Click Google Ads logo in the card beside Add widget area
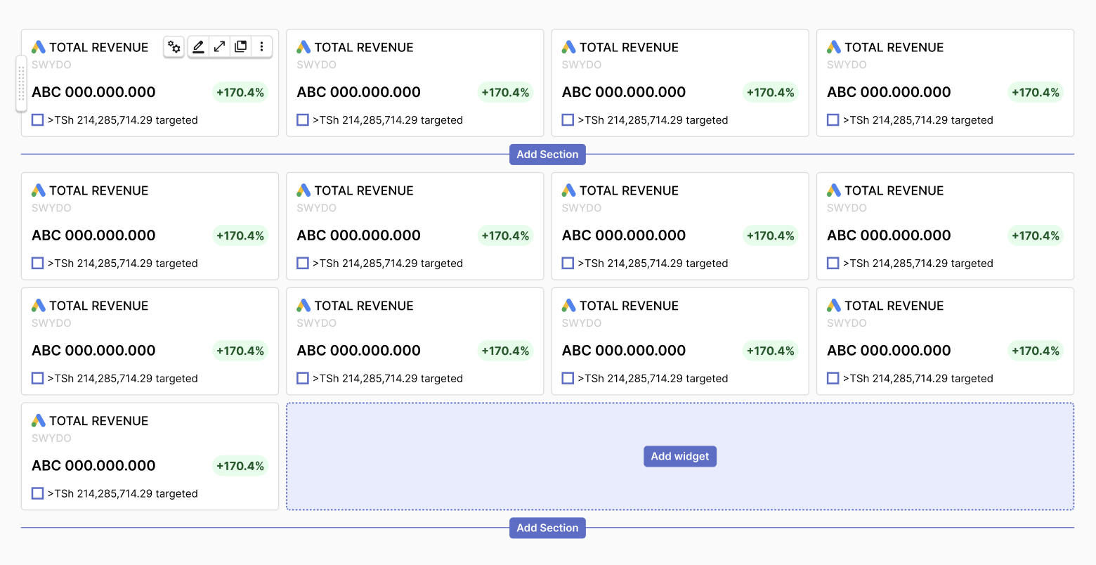1096x565 pixels. pos(39,420)
